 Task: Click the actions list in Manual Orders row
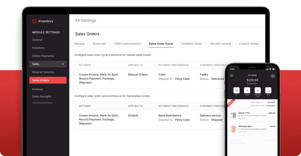[x=99, y=78]
